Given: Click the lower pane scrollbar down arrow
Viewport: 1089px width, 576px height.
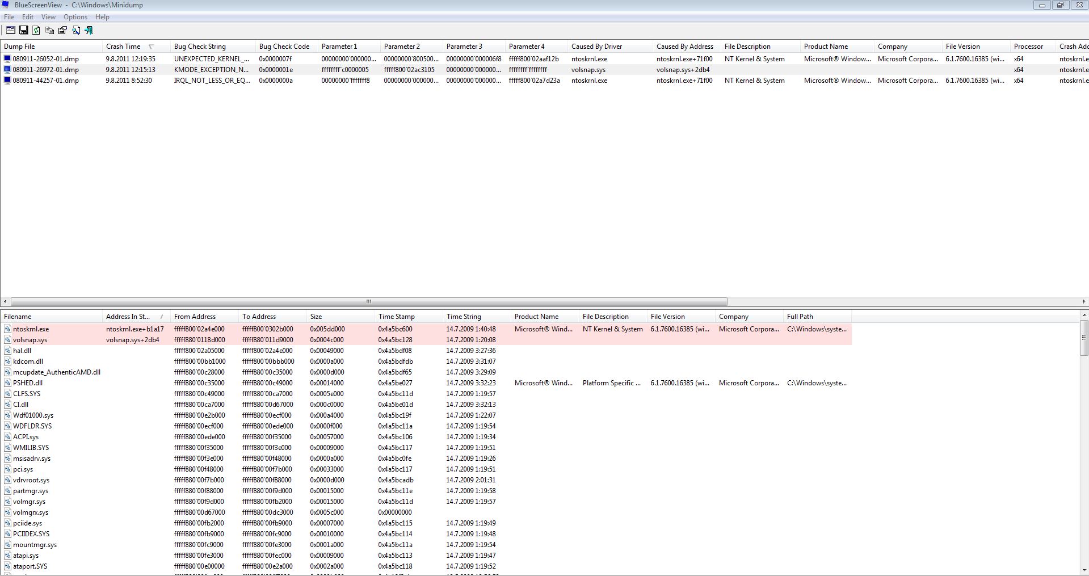Looking at the screenshot, I should tap(1084, 570).
